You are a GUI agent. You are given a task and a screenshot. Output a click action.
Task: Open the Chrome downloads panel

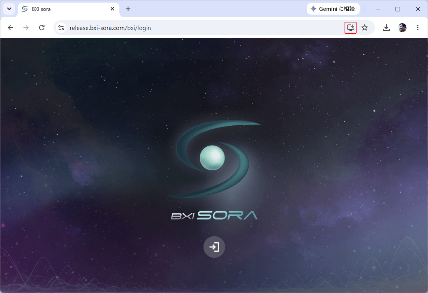386,28
